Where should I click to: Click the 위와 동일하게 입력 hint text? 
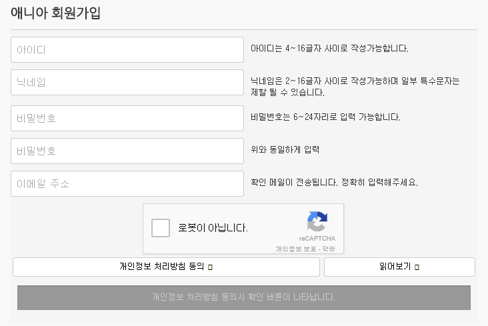(285, 150)
